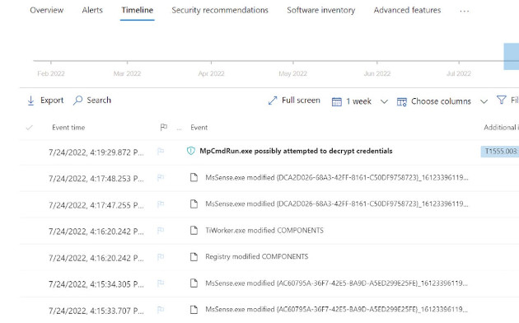This screenshot has width=519, height=323.
Task: Expand timeline to Full screen
Action: [x=301, y=101]
